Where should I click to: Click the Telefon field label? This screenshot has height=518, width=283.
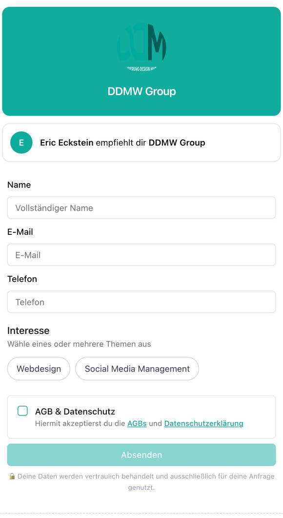tap(22, 279)
